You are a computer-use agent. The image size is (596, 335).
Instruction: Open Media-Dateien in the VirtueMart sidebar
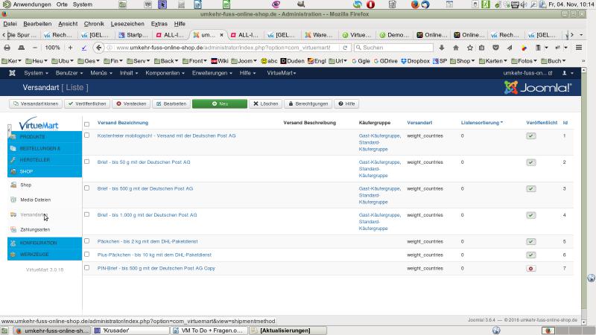pyautogui.click(x=36, y=200)
